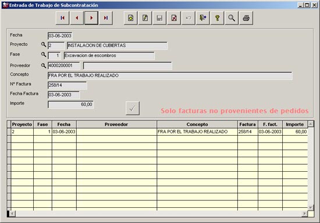Click the Fecha date field
The height and width of the screenshot is (223, 320).
60,36
